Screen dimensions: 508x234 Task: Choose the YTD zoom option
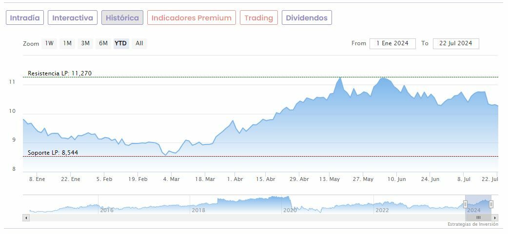pos(120,43)
